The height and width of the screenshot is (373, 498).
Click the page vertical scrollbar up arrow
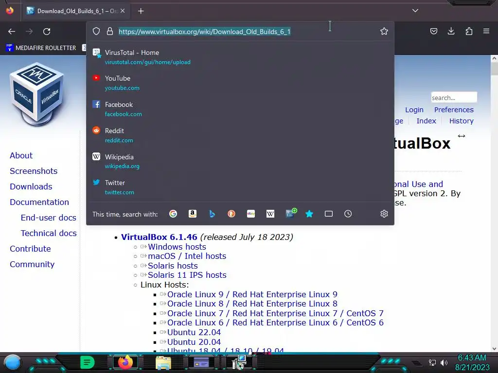point(494,59)
